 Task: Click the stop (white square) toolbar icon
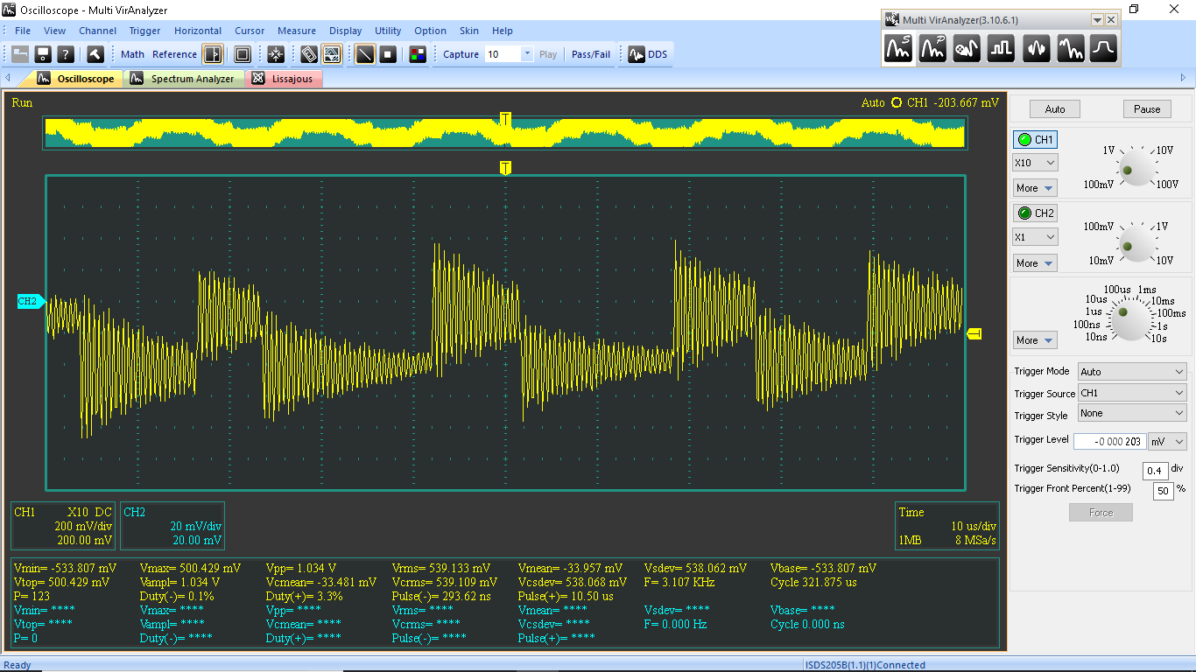tap(388, 54)
